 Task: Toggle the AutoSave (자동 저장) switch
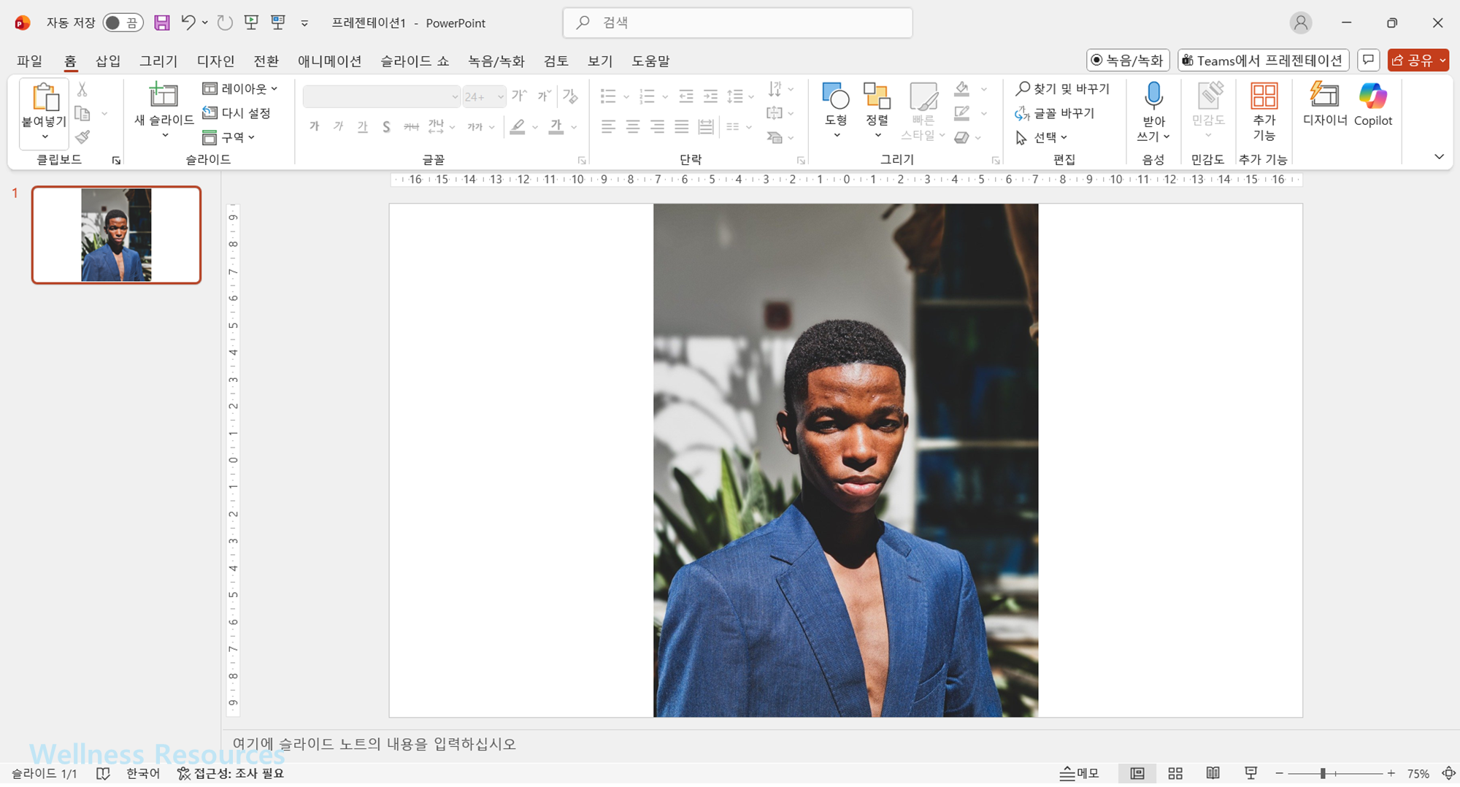[x=123, y=23]
